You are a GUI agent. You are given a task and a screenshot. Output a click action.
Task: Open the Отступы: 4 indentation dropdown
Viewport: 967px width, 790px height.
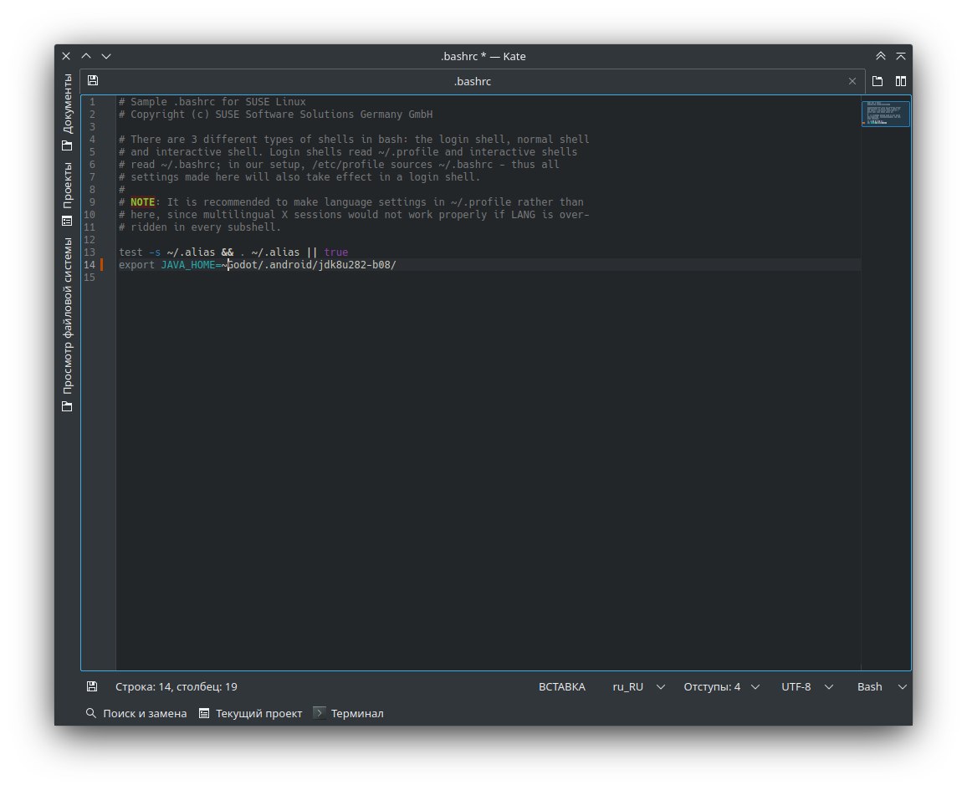coord(721,686)
